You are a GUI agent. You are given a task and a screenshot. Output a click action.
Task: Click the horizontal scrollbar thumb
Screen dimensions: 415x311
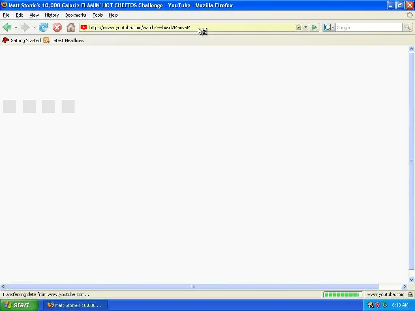click(193, 286)
